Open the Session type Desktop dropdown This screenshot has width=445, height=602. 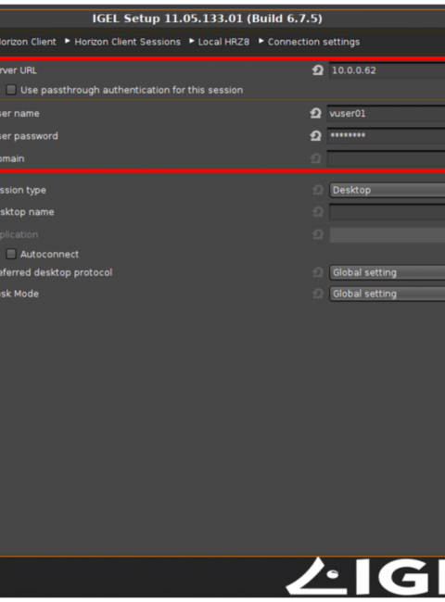pyautogui.click(x=387, y=190)
